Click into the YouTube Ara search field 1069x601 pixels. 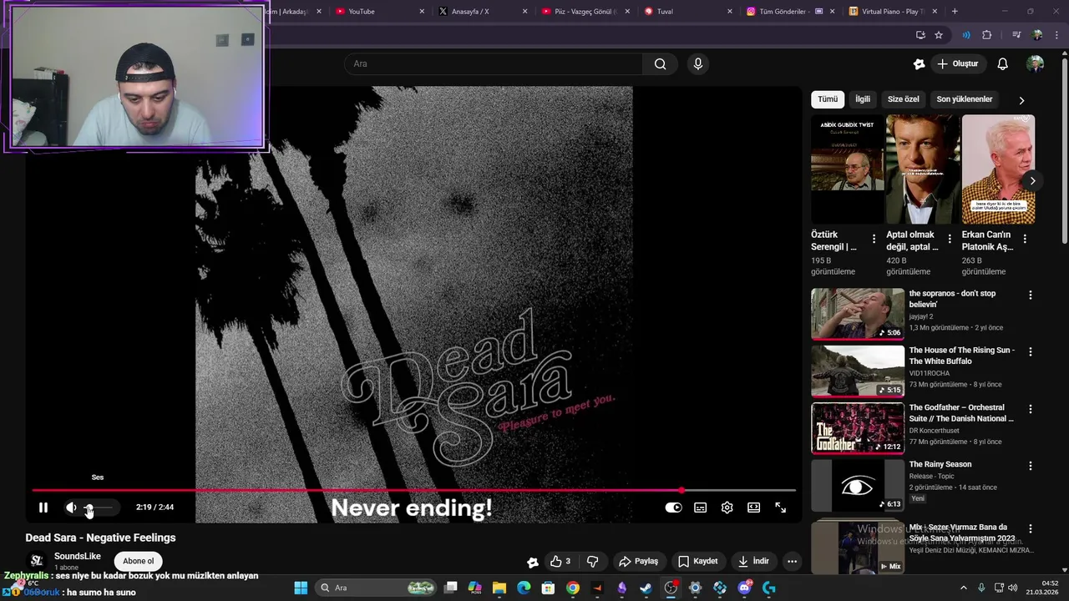(x=494, y=63)
